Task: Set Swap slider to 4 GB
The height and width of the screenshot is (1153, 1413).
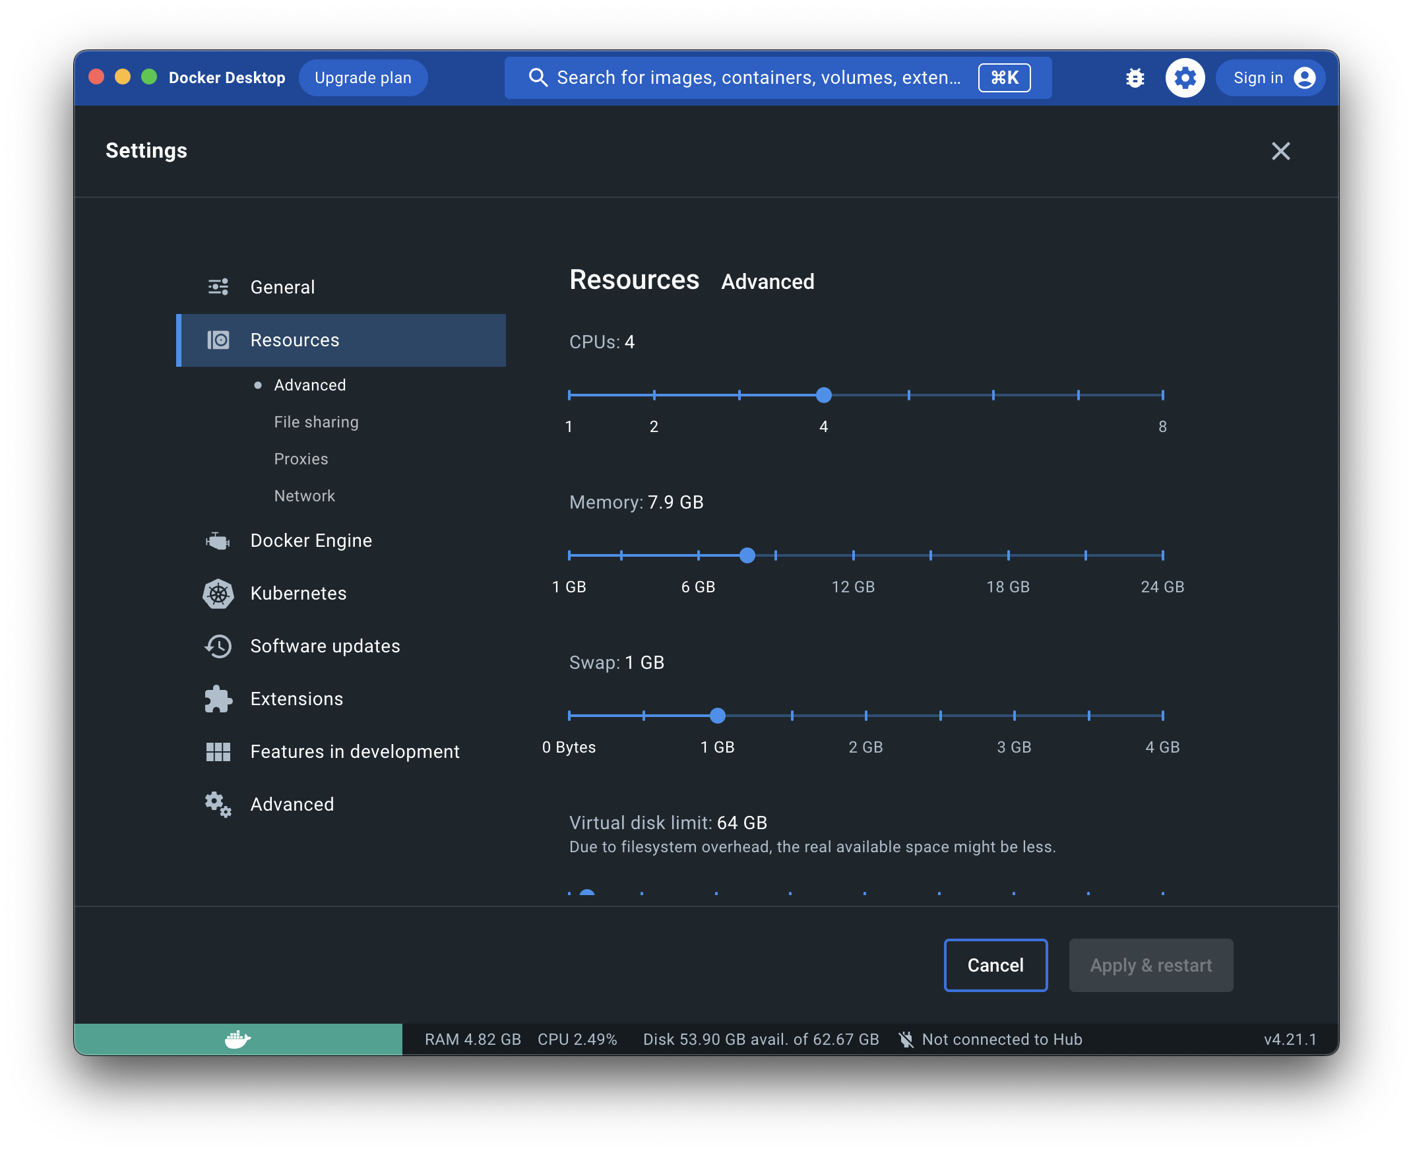Action: coord(1162,715)
